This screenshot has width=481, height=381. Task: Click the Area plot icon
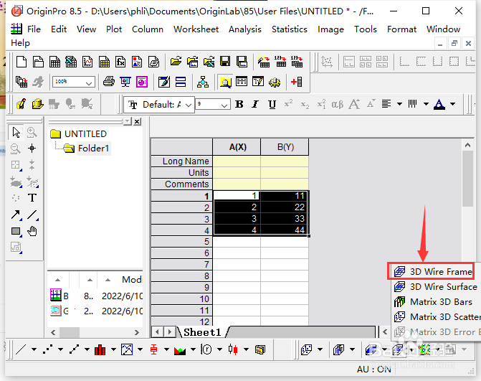click(180, 349)
